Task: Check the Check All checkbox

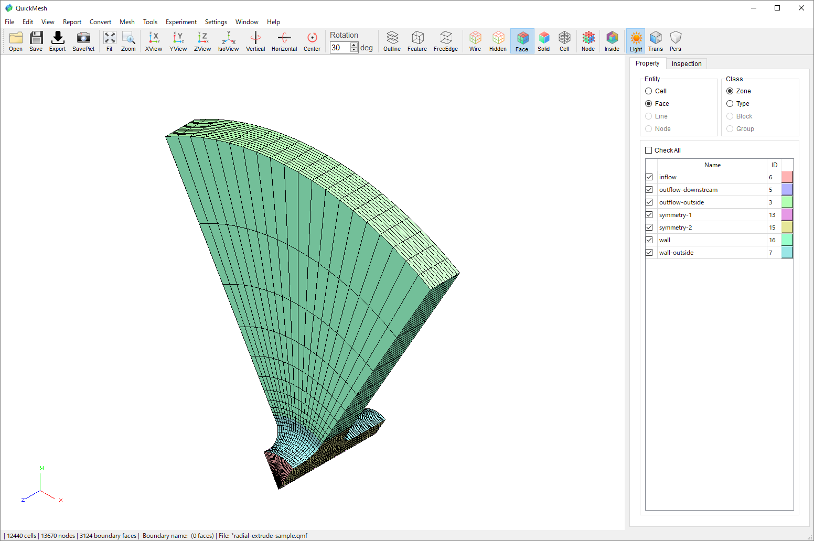Action: 649,150
